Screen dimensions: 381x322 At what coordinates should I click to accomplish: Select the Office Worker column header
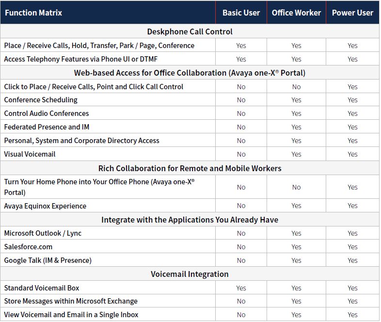pyautogui.click(x=296, y=13)
